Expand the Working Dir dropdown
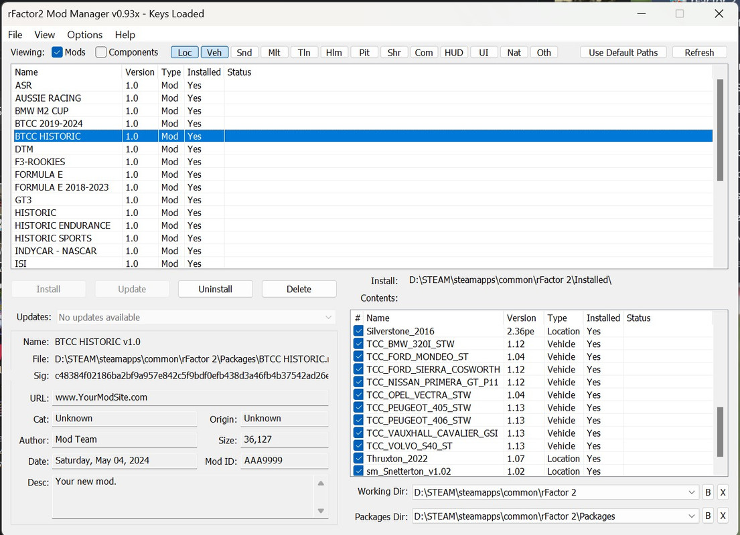This screenshot has width=740, height=535. (691, 492)
